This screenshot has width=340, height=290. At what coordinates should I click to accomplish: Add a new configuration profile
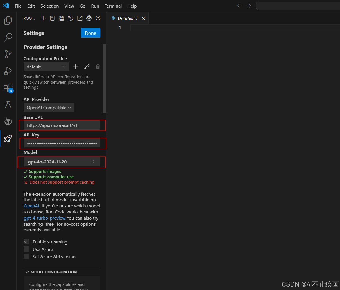point(75,67)
